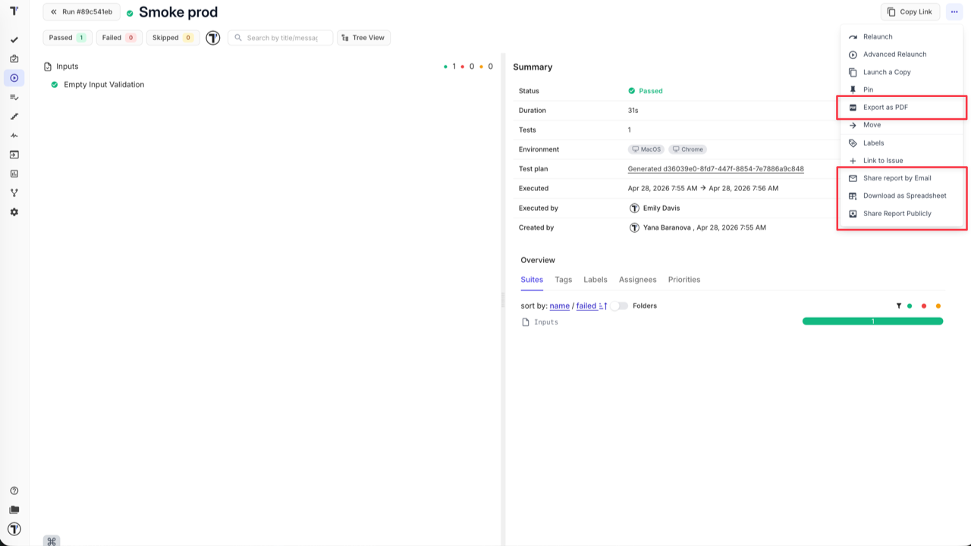The image size is (971, 546).
Task: Open the help question-mark icon
Action: [x=14, y=491]
